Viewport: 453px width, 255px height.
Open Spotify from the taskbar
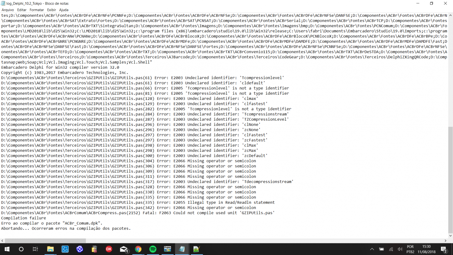pyautogui.click(x=153, y=249)
